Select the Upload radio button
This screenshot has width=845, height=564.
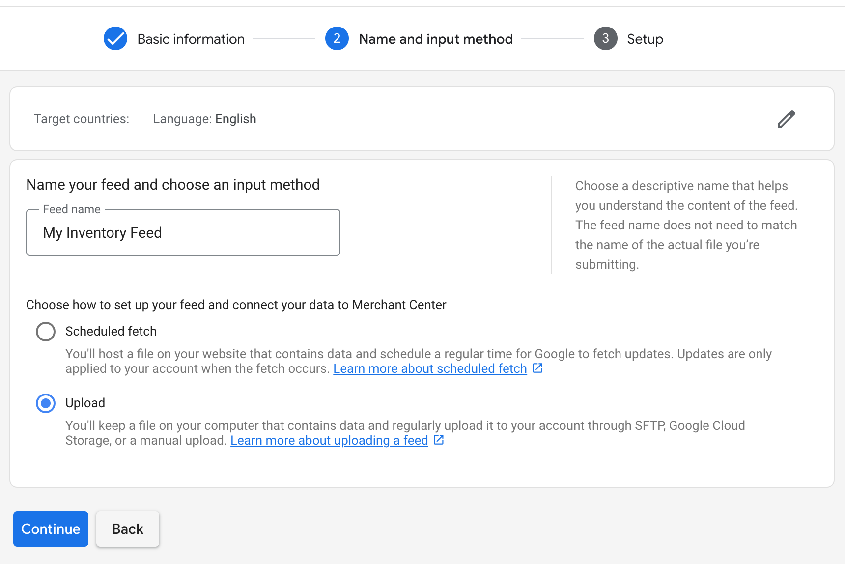click(x=46, y=403)
